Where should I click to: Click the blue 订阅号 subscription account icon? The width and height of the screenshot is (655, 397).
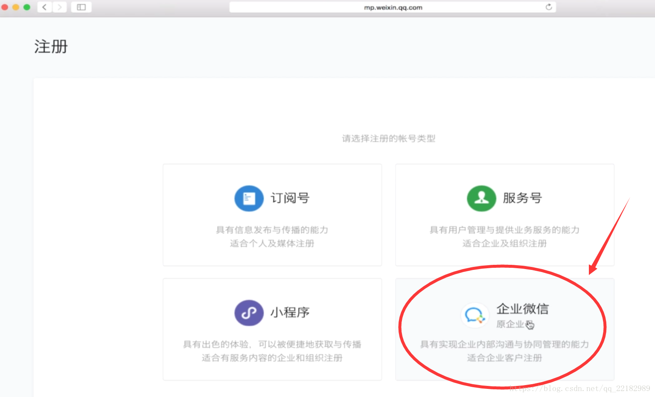tap(249, 198)
